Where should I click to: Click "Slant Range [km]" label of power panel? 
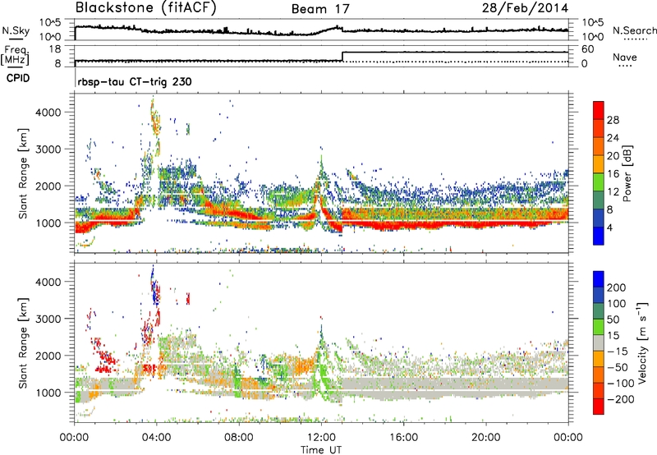[23, 173]
